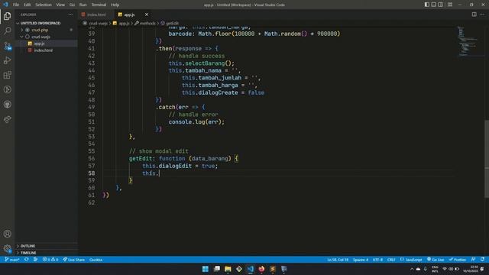Toggle primary sidebar layout icon
Viewport: 489px width, 275px height.
pyautogui.click(x=427, y=5)
